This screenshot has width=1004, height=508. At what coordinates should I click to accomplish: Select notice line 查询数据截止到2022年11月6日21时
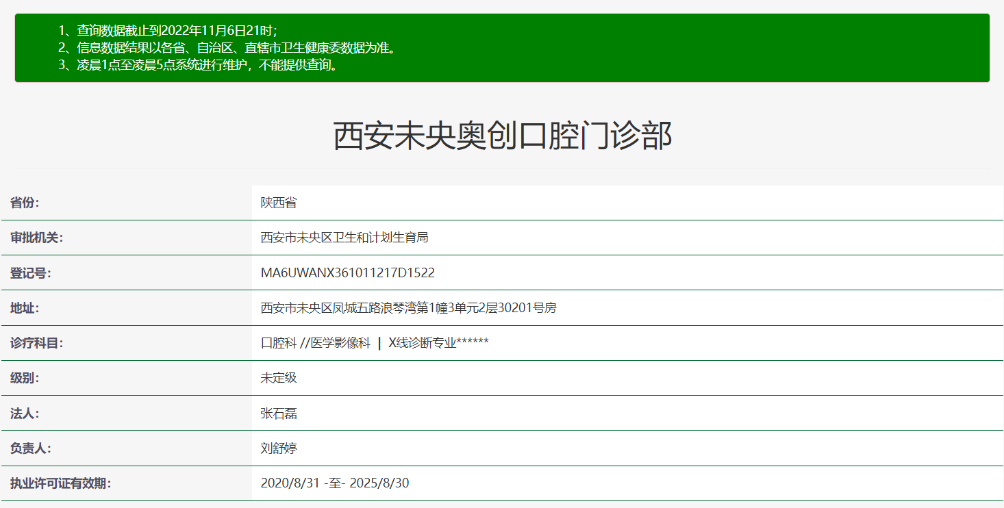(167, 31)
